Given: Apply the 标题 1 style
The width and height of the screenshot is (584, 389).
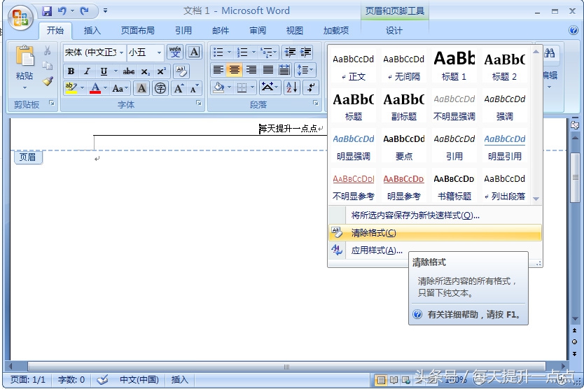Looking at the screenshot, I should (454, 66).
